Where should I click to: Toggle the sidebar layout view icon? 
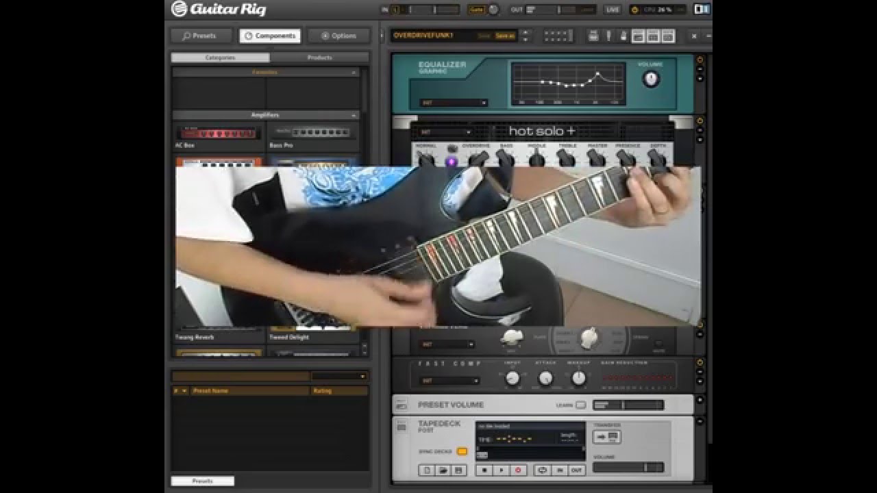click(x=702, y=10)
